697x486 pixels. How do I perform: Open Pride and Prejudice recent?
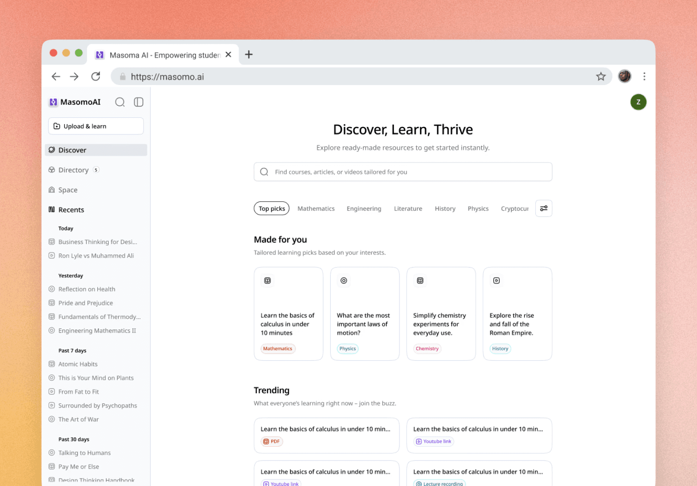[81, 303]
